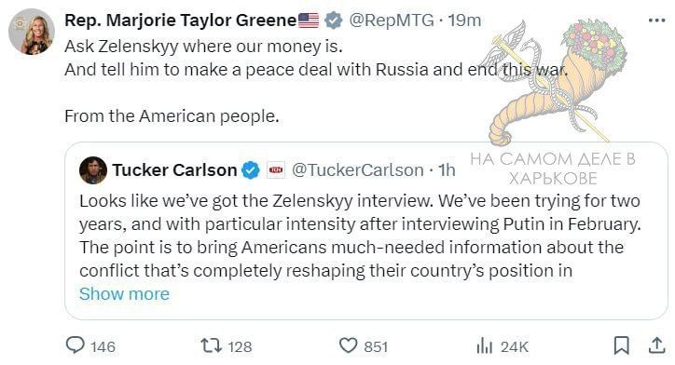This screenshot has height=365, width=675.
Task: Share the tweet via upload arrow icon
Action: pos(656,345)
